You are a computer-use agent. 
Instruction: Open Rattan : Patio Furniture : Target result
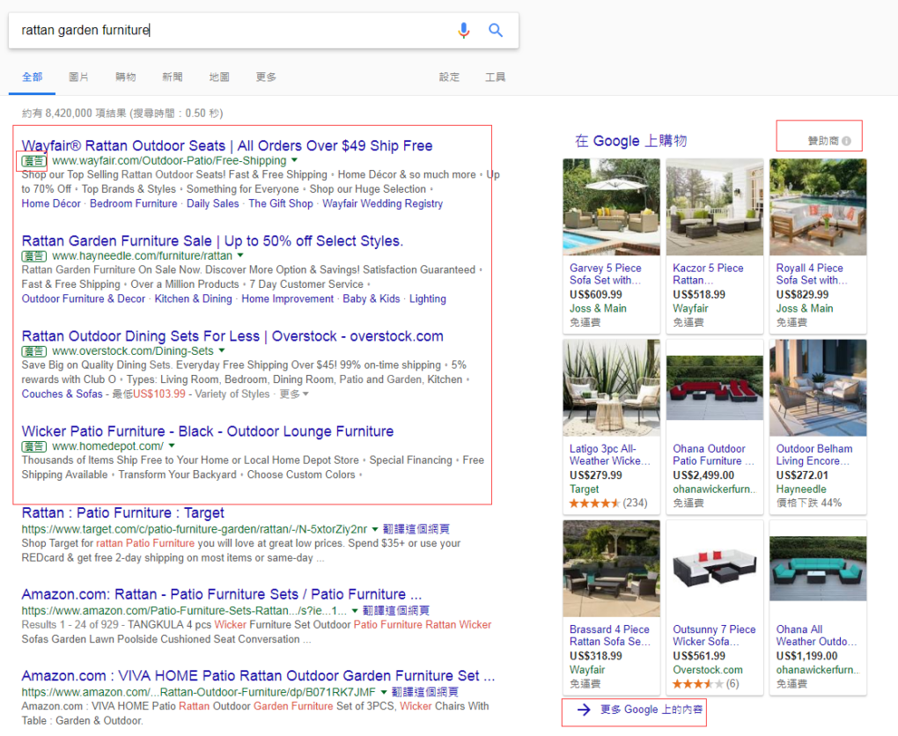click(123, 512)
